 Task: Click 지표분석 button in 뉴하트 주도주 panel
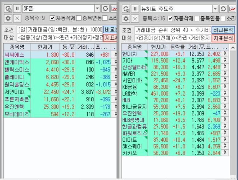tap(223, 38)
